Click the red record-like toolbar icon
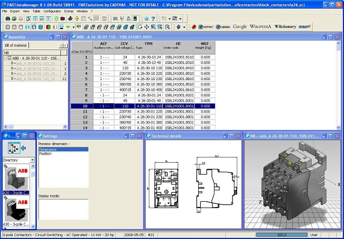344x239 pixels. tap(63, 19)
